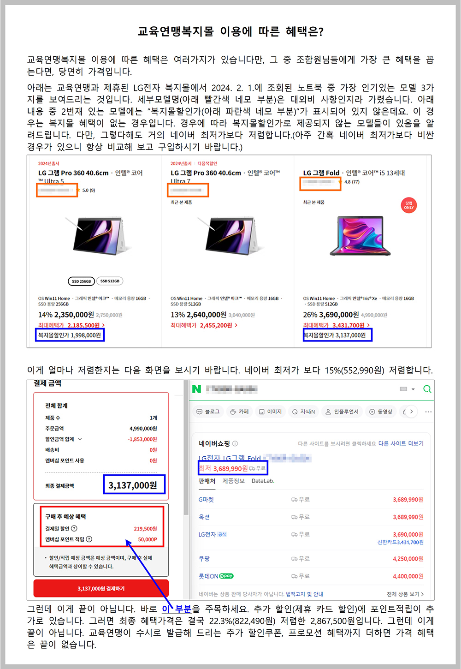461x669 pixels.
Task: Click the 최종 결제금액 3,137,000원 amount
Action: 133,485
